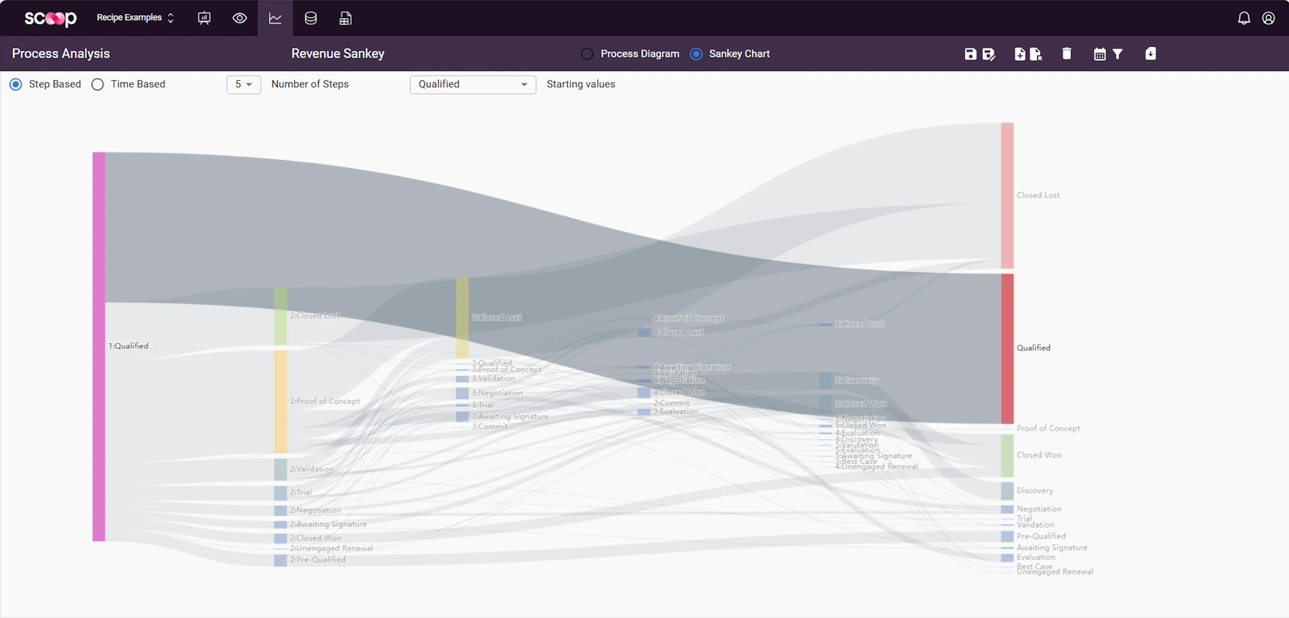The width and height of the screenshot is (1289, 618).
Task: Click the delete trash can icon
Action: (x=1066, y=53)
